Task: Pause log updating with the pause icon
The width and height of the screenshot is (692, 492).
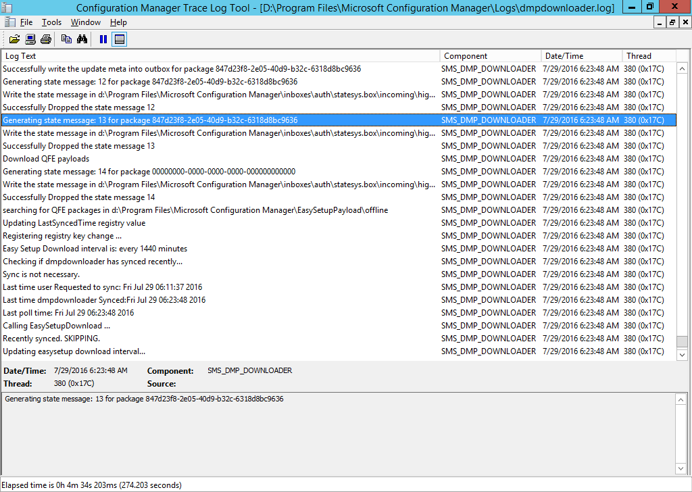Action: [103, 39]
